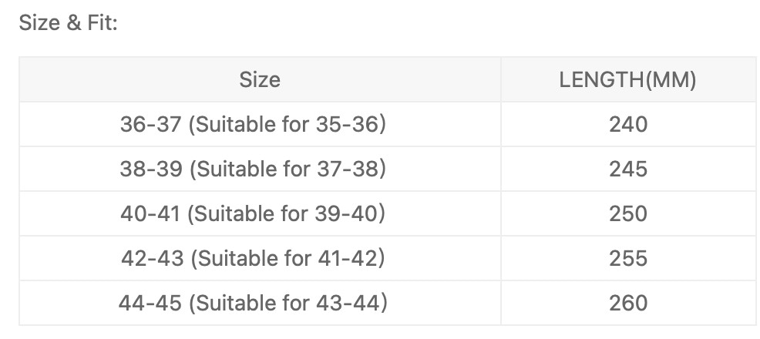Select the 42-43 size range text
Screen dimensions: 760x339
click(x=152, y=258)
